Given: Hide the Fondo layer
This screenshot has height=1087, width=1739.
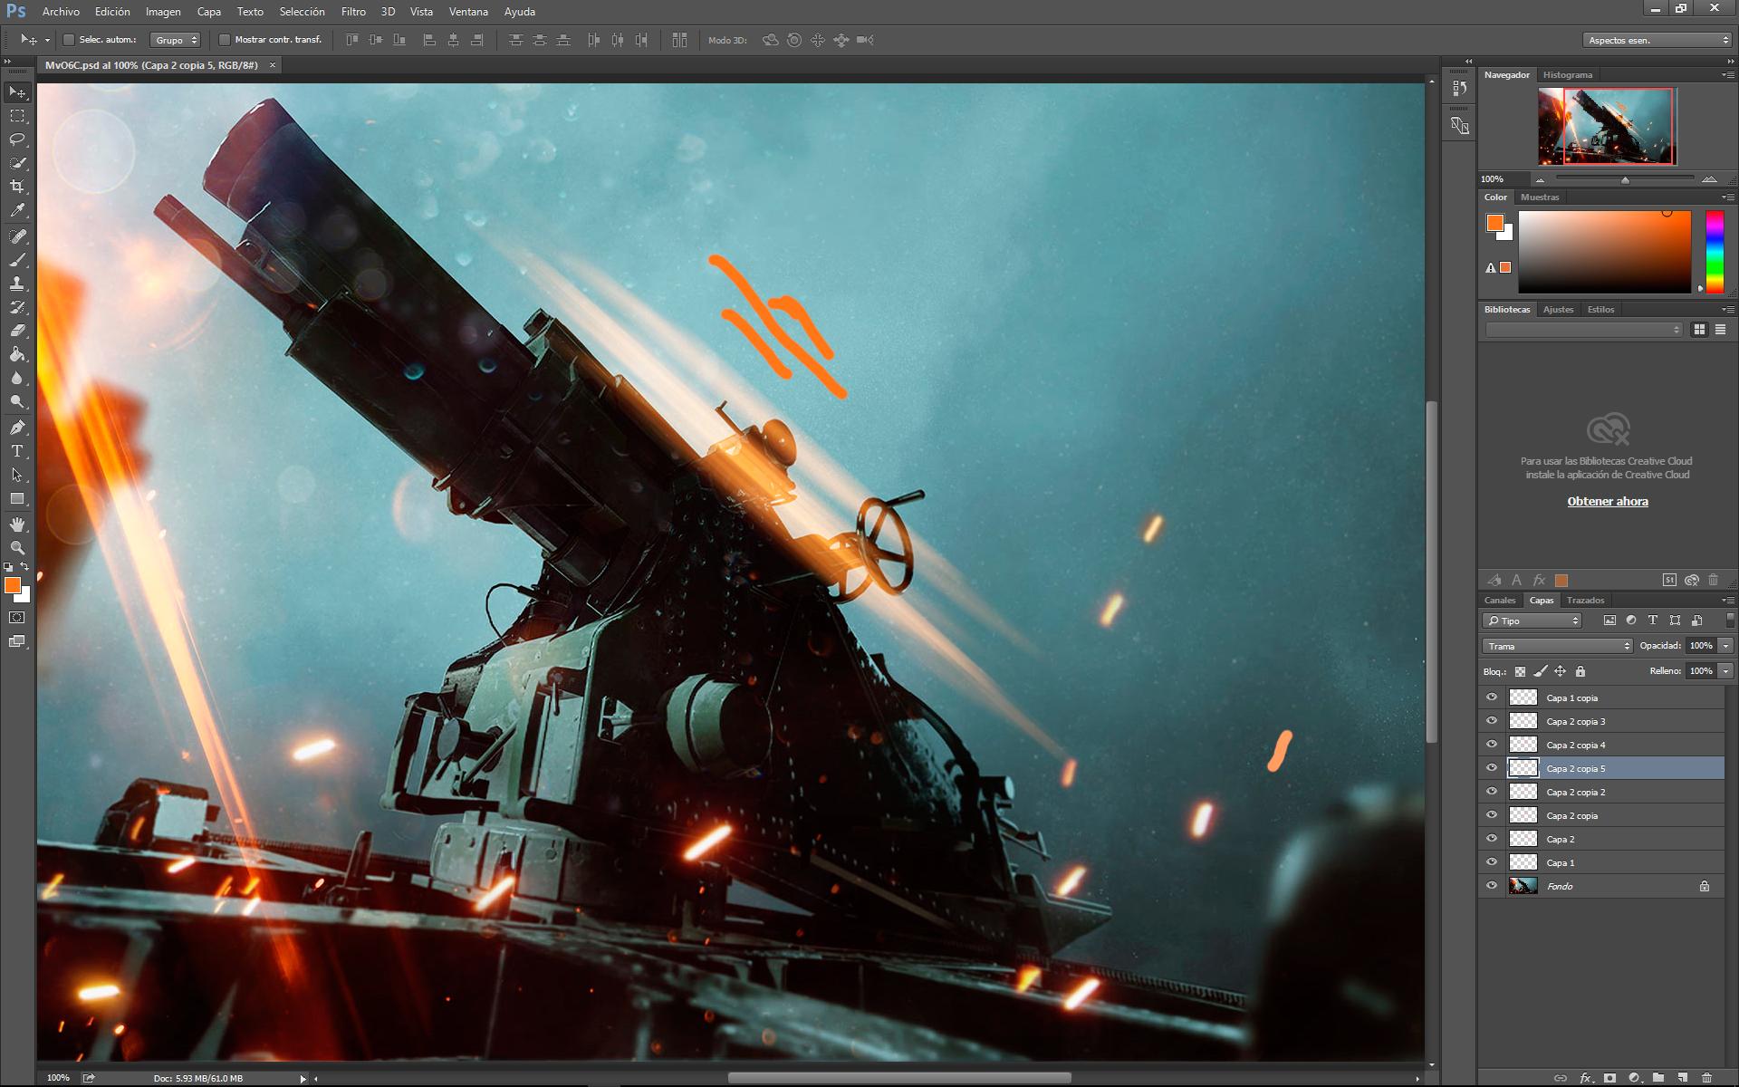Looking at the screenshot, I should click(1492, 886).
